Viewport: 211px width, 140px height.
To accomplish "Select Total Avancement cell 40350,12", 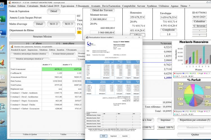I will [52, 69].
